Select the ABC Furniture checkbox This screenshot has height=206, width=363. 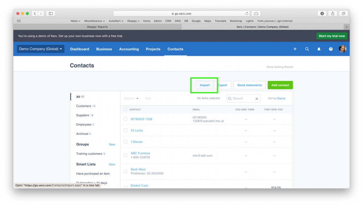coord(125,155)
